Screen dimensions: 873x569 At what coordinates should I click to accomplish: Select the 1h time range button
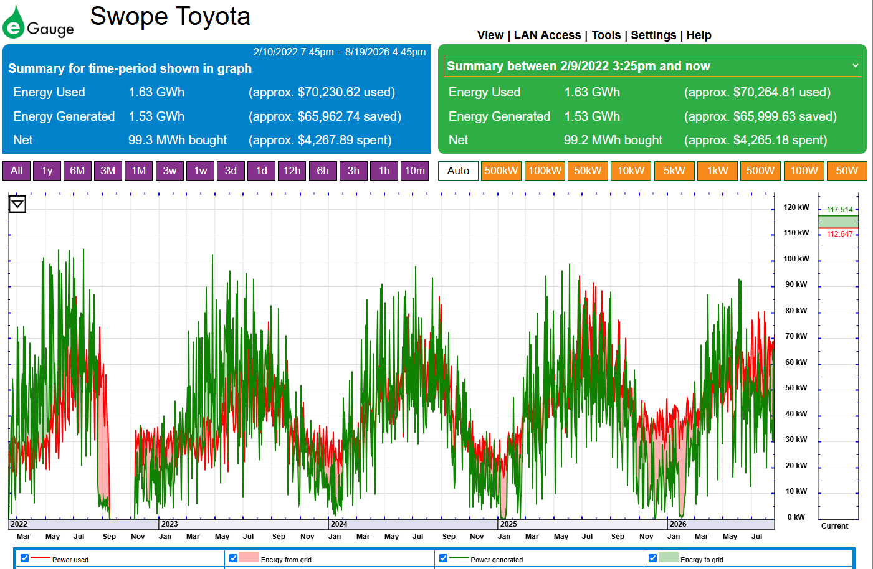(384, 171)
